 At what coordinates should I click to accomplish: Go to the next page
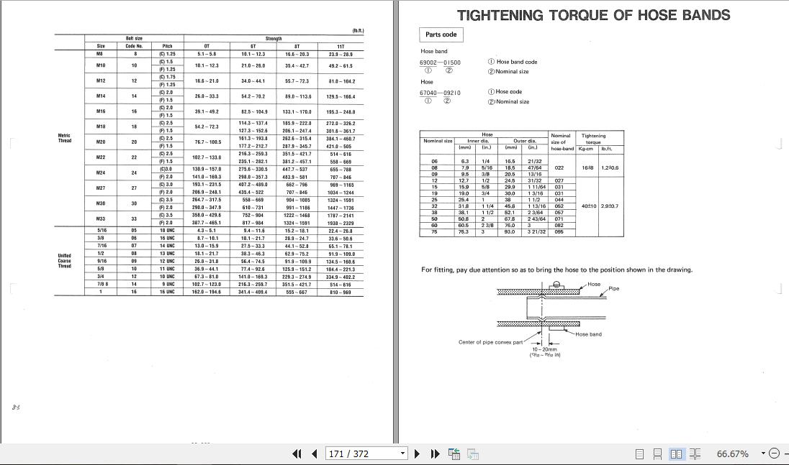point(417,454)
